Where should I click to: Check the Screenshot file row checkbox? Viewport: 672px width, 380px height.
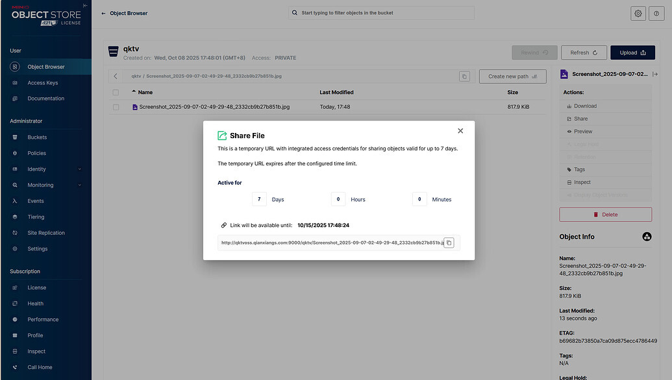[116, 107]
